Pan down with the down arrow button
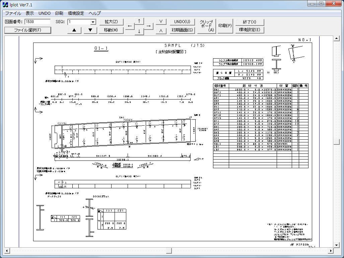 coord(139,31)
